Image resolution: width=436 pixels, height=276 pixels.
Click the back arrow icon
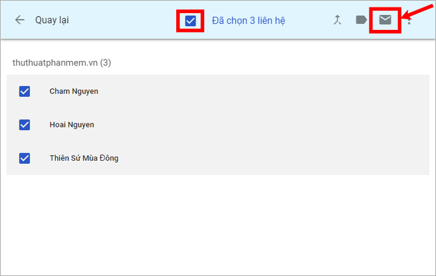click(x=20, y=20)
